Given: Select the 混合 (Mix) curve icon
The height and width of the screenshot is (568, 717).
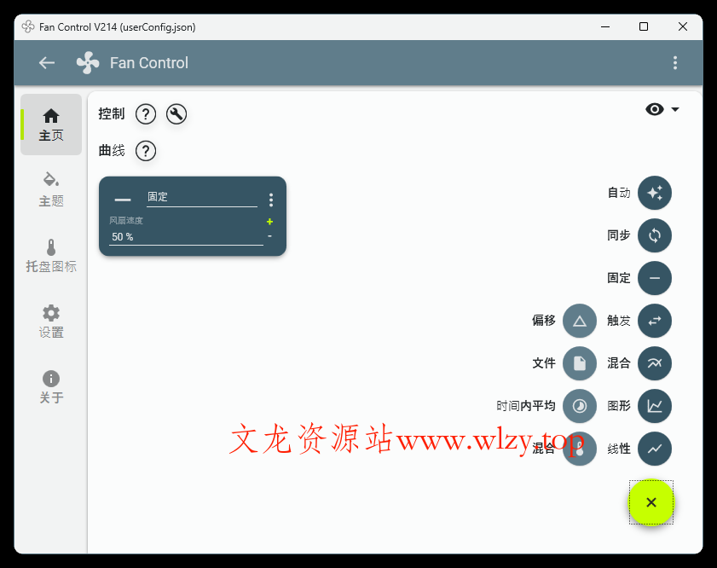Looking at the screenshot, I should coord(654,363).
